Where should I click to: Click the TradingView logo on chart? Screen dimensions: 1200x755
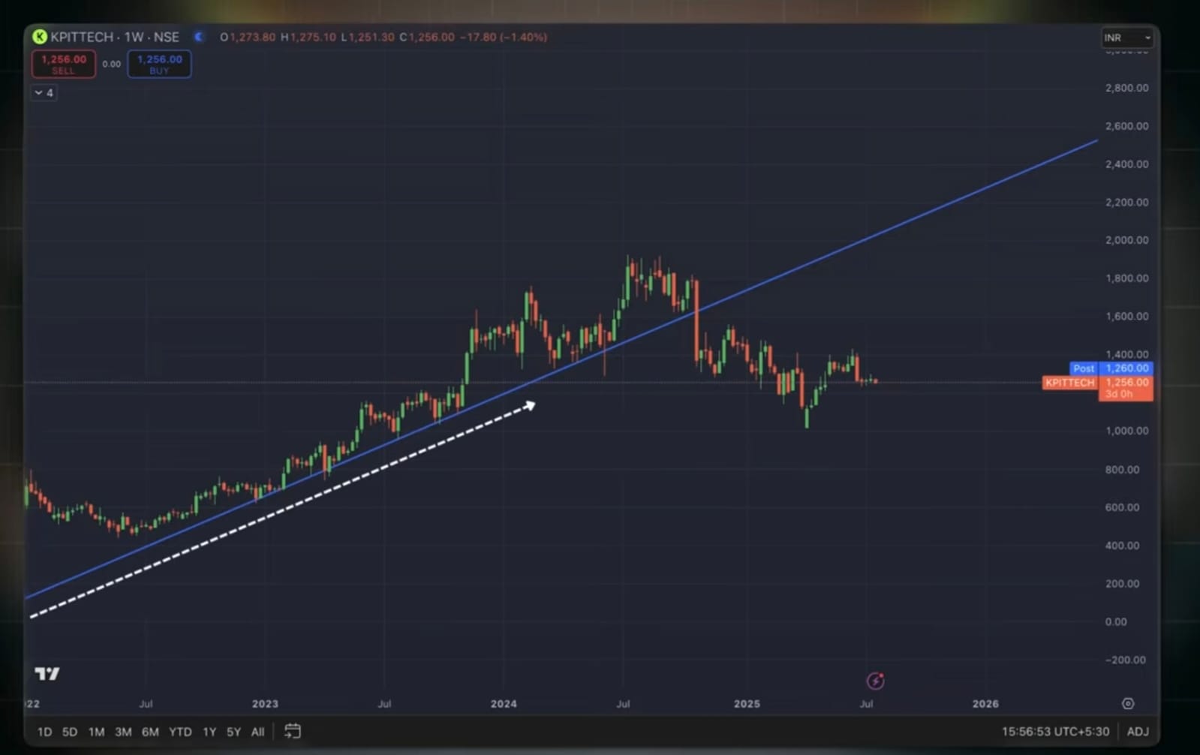(x=47, y=674)
